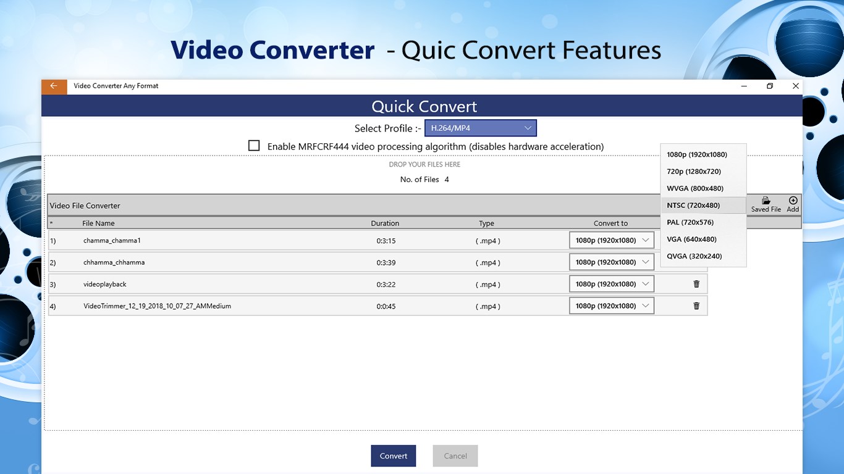Click the Add icon to import more videos
The image size is (844, 474).
pos(793,204)
